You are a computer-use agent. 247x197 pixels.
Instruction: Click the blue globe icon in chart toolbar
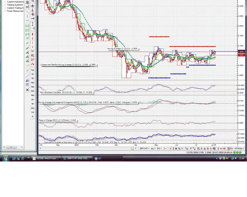click(214, 149)
